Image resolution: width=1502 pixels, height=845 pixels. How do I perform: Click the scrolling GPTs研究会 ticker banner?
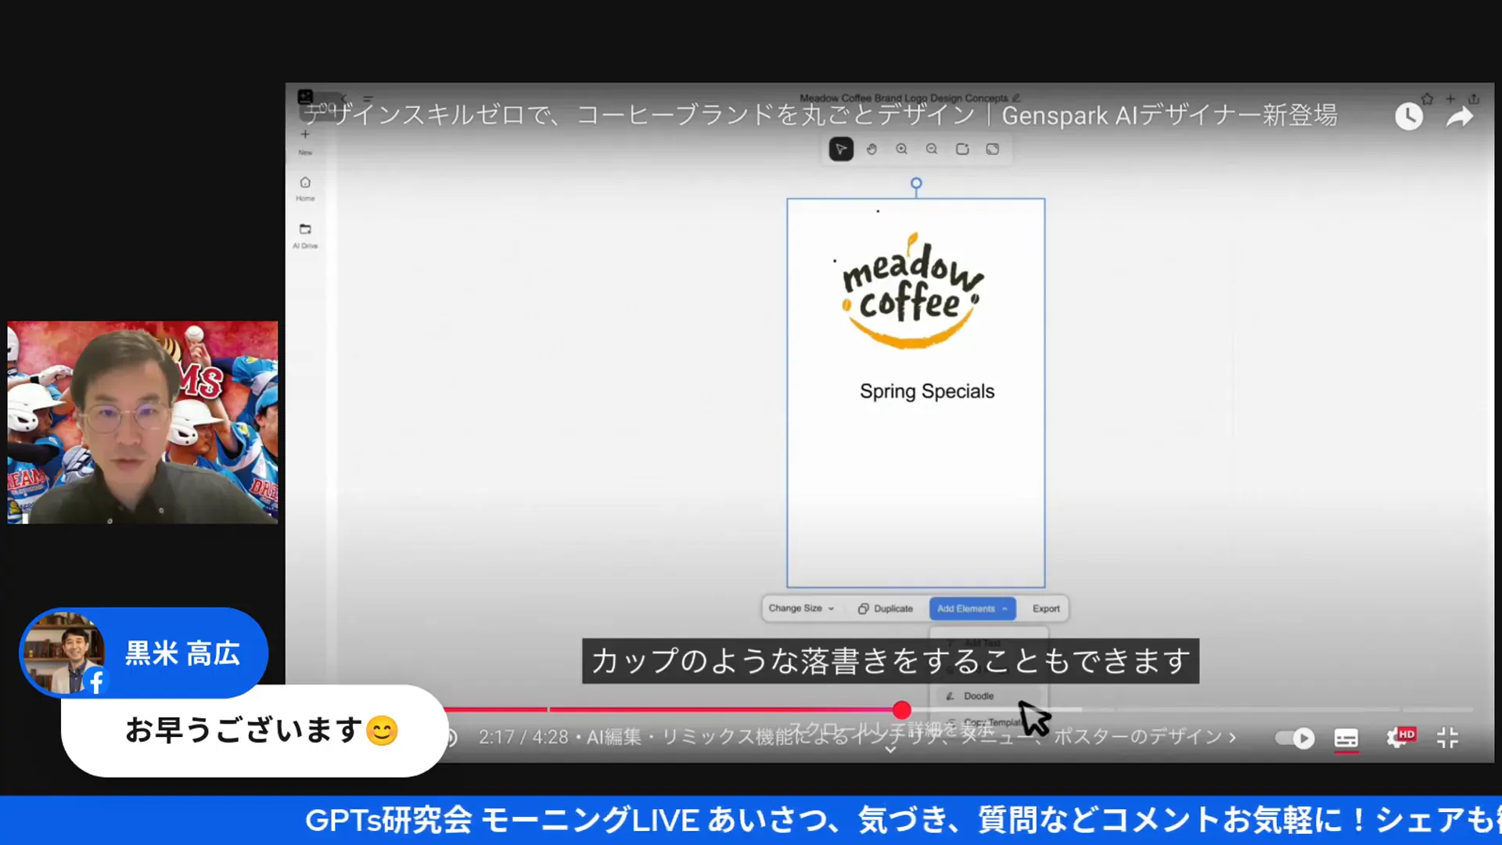[x=751, y=820]
